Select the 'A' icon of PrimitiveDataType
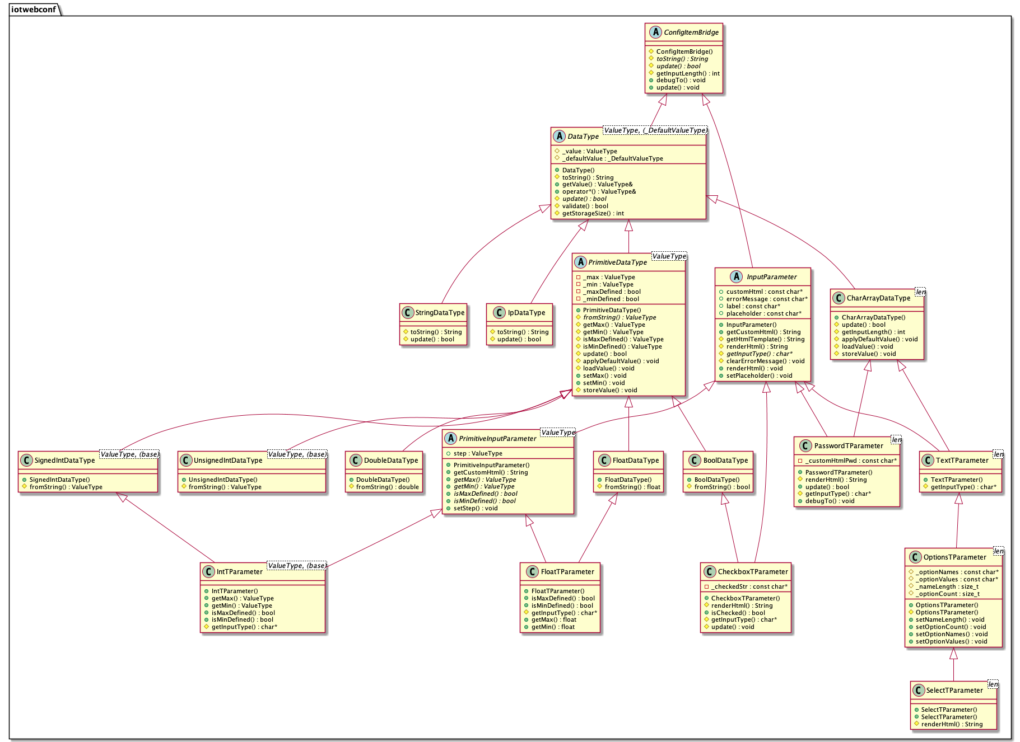The height and width of the screenshot is (742, 1020). tap(580, 262)
